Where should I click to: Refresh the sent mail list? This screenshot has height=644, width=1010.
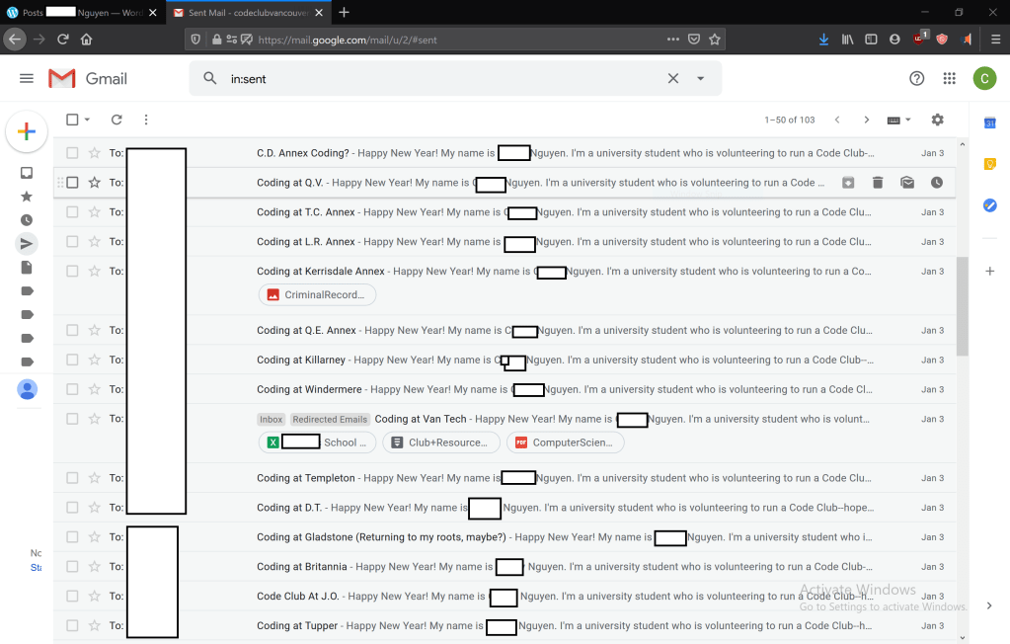[117, 120]
